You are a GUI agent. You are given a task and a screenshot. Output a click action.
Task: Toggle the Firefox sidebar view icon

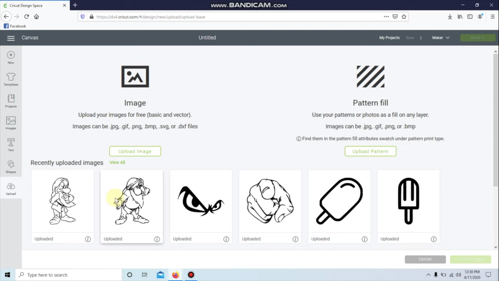470,16
